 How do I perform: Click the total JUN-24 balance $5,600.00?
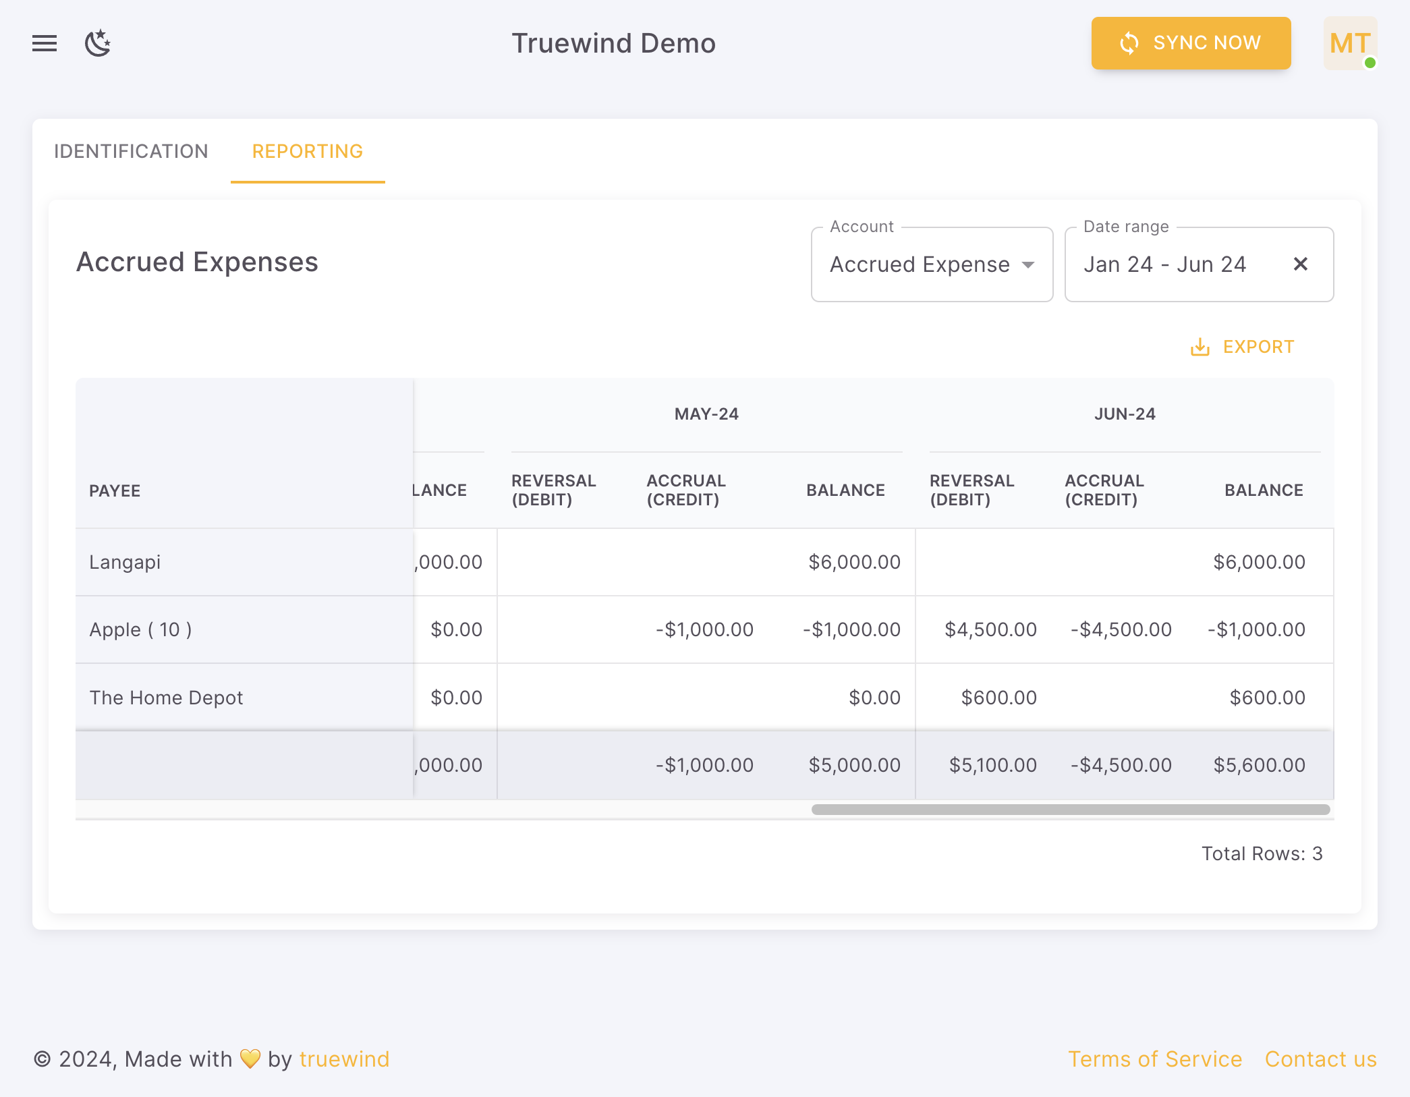point(1259,765)
